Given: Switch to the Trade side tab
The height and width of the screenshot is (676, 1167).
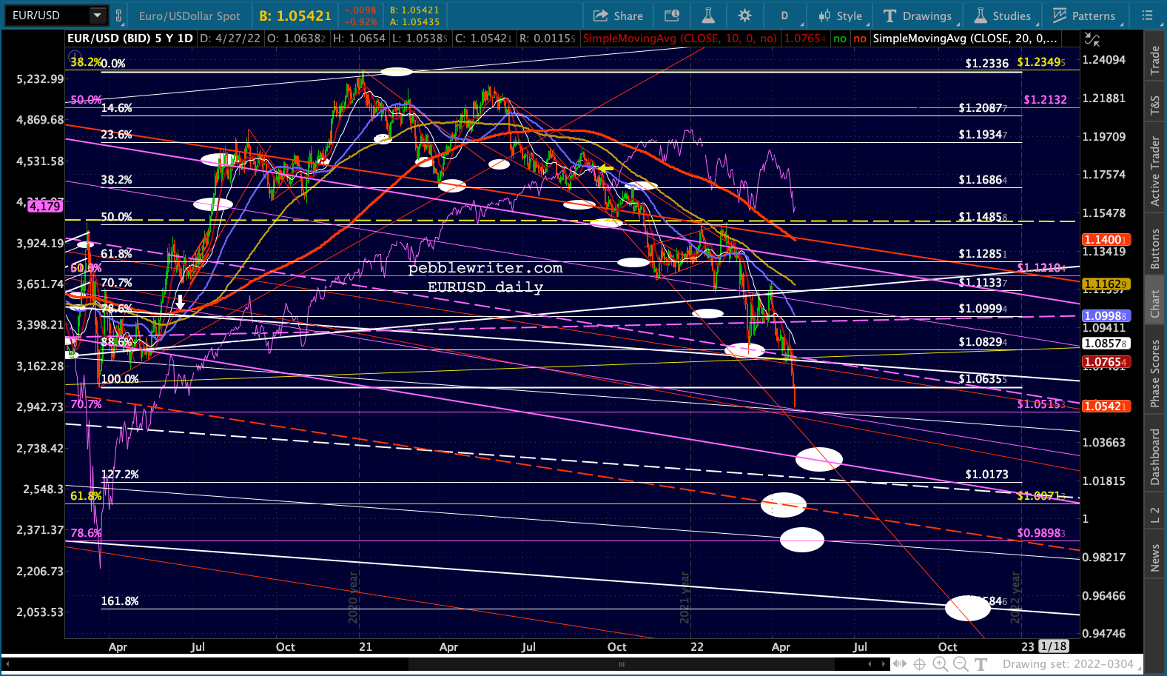Looking at the screenshot, I should (1155, 61).
